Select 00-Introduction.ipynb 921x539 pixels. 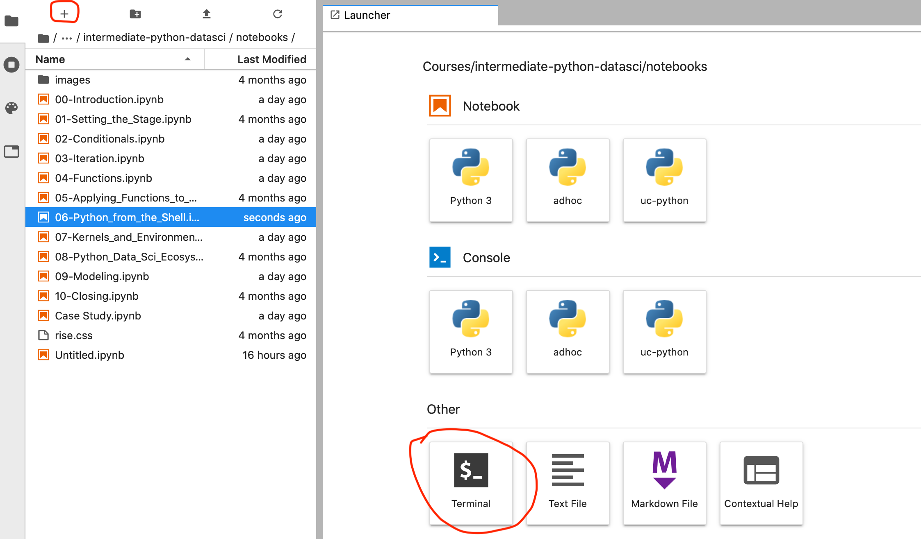point(171,99)
